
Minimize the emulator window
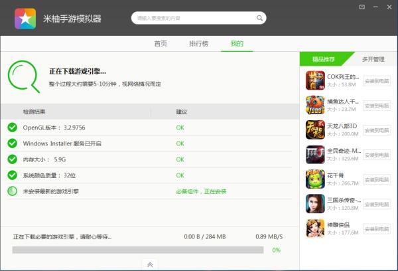coord(375,7)
